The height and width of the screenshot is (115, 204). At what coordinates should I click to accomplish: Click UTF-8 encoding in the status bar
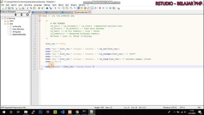(182, 108)
